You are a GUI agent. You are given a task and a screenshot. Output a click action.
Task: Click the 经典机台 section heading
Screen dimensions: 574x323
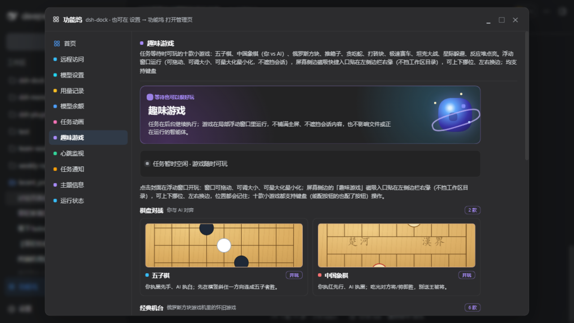[152, 307]
